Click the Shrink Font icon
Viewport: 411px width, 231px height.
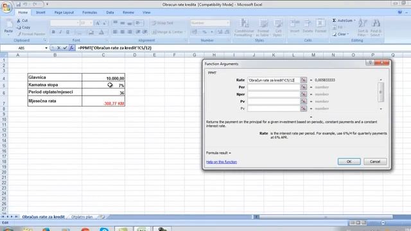point(104,23)
